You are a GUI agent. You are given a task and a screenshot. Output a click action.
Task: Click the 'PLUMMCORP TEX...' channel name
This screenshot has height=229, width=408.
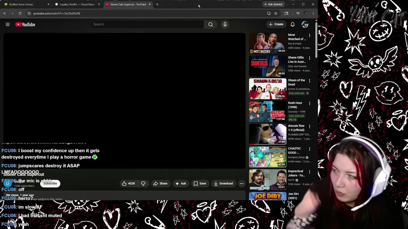pos(299,135)
